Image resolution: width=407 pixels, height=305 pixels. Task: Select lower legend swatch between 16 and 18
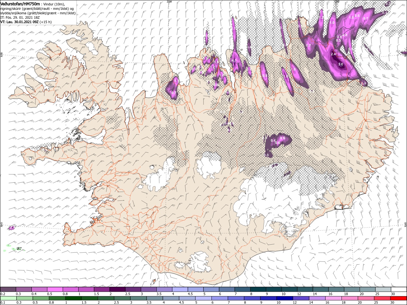click(334, 298)
